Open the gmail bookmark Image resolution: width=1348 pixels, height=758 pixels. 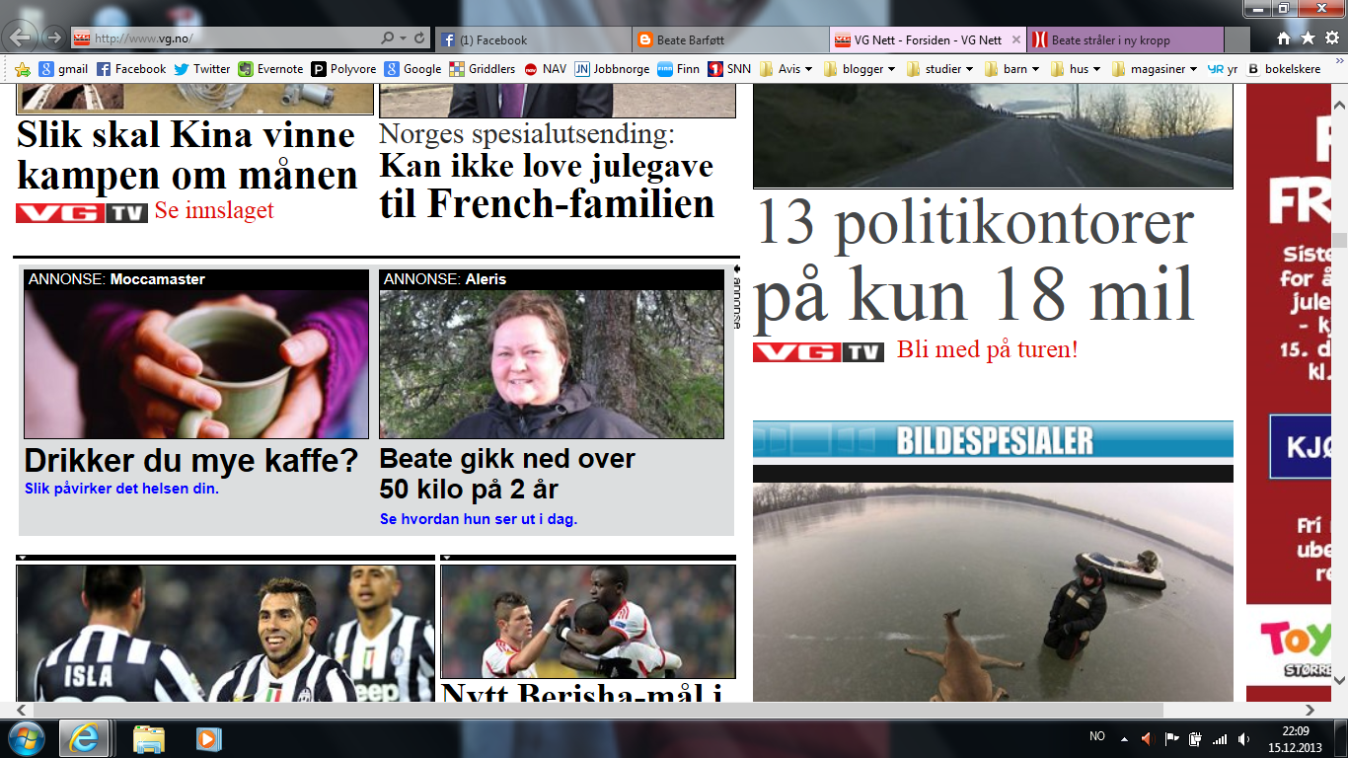point(63,69)
